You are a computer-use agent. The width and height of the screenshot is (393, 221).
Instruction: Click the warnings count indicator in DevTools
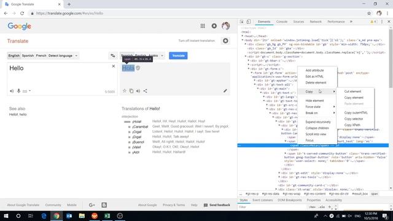[373, 22]
